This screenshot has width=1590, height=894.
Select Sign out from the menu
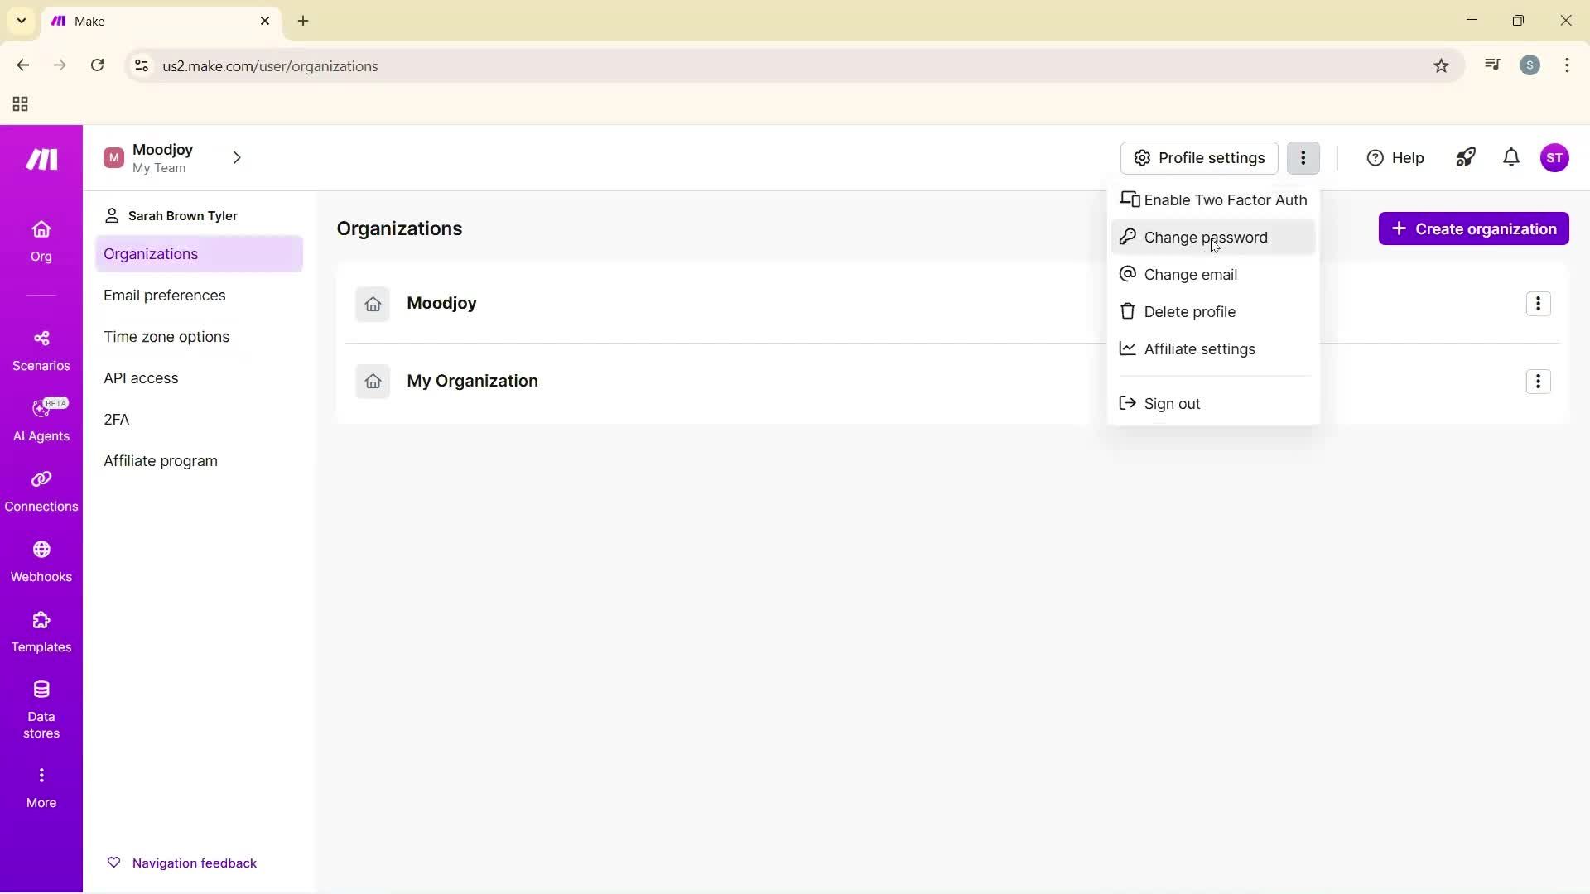click(1171, 403)
